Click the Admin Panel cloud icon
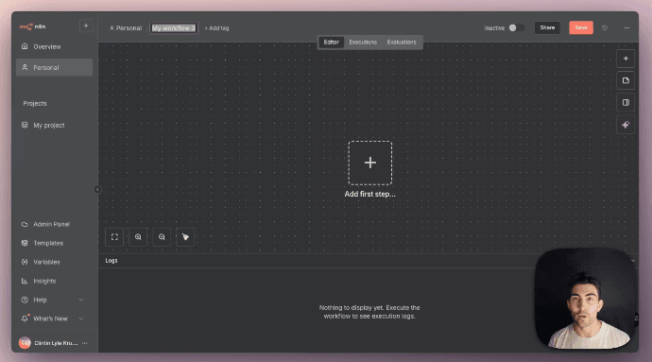The height and width of the screenshot is (362, 652). (25, 224)
